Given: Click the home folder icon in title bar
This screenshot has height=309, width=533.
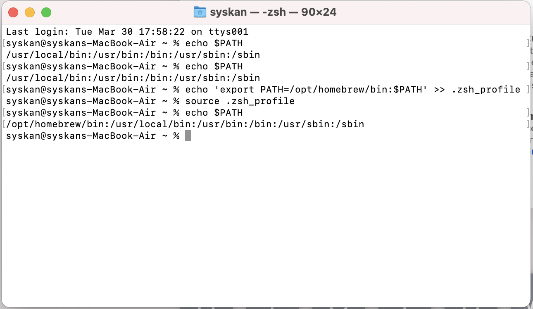Looking at the screenshot, I should point(200,12).
